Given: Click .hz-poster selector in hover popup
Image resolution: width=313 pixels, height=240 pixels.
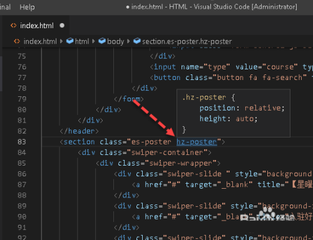Looking at the screenshot, I should (204, 97).
